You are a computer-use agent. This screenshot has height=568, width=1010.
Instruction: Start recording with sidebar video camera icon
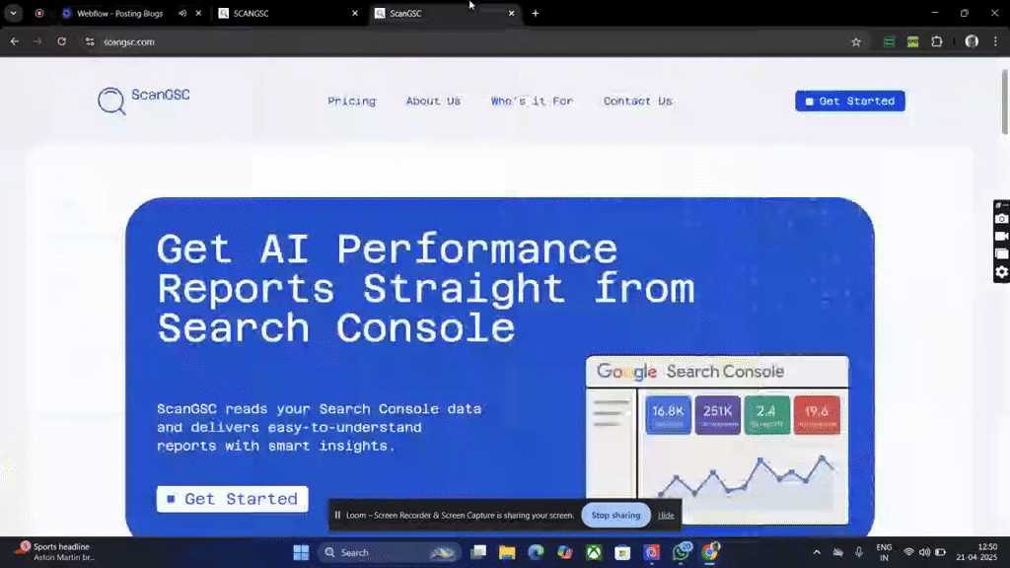point(1002,237)
